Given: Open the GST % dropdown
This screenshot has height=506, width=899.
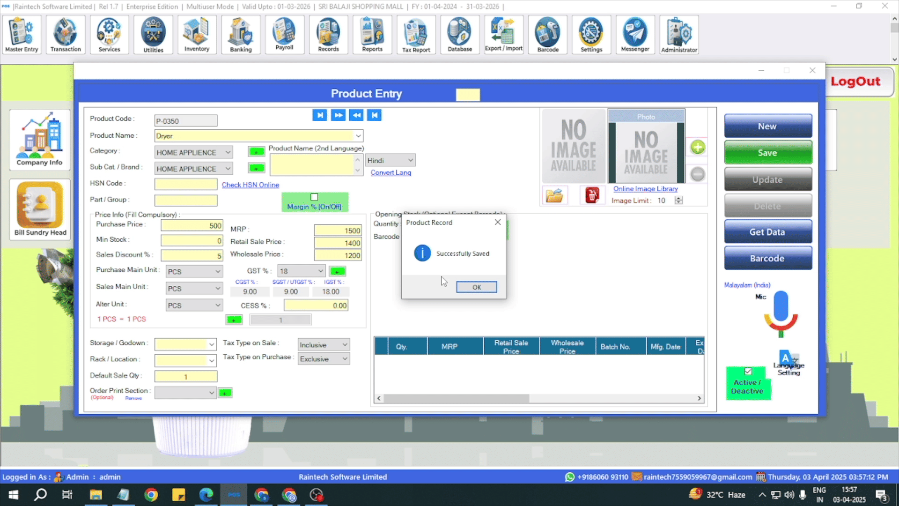Looking at the screenshot, I should click(320, 271).
